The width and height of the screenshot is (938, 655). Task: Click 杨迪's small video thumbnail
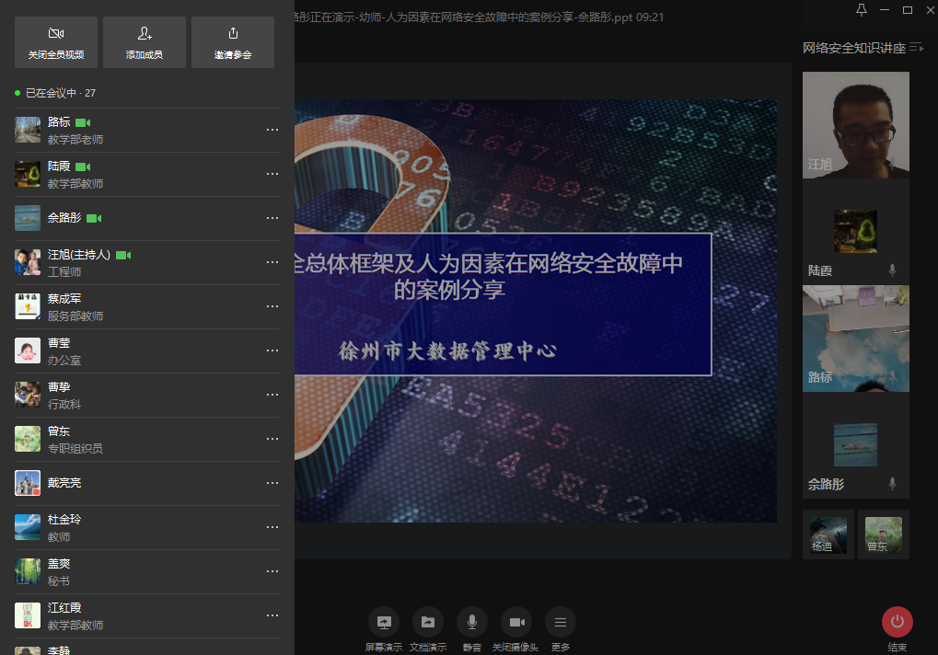[x=828, y=534]
